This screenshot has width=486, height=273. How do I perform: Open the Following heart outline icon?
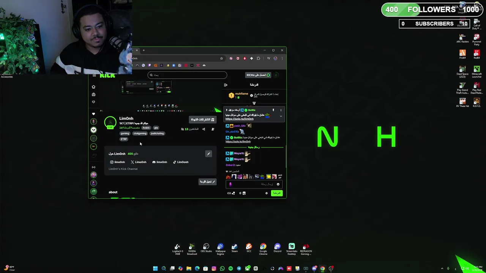pos(93,102)
